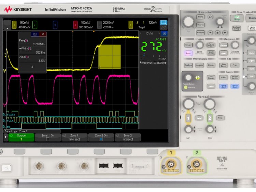Screen dimensions: 256x192
Task: Open the DVM sidebar blue menu icon
Action: 165,34
